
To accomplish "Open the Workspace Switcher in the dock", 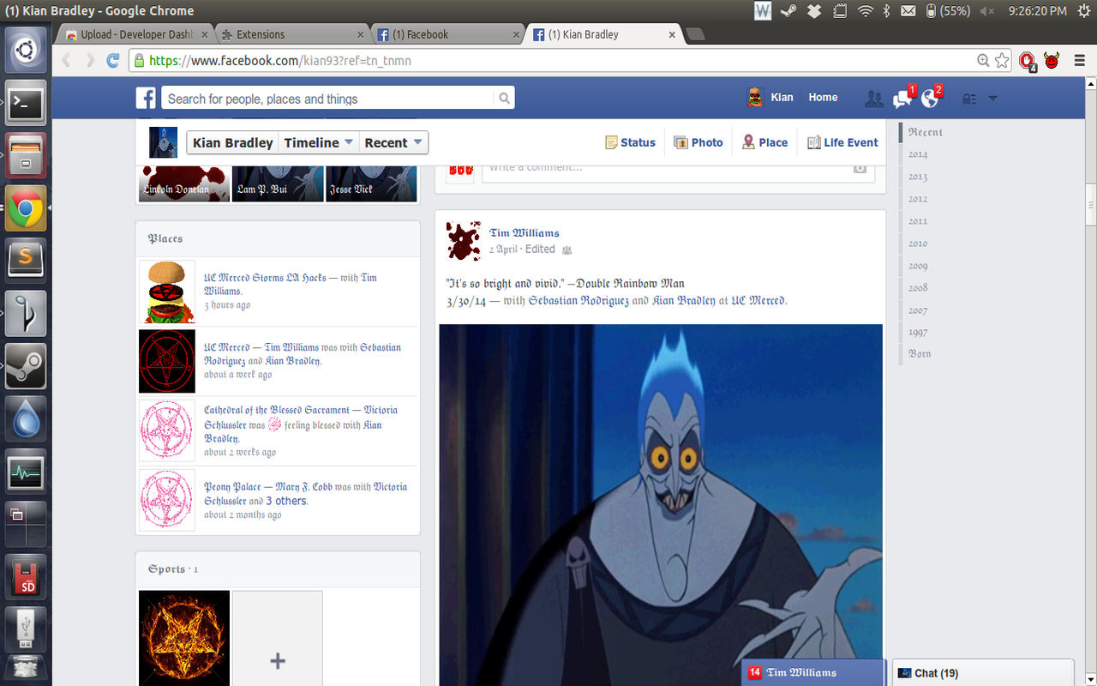I will pos(26,523).
